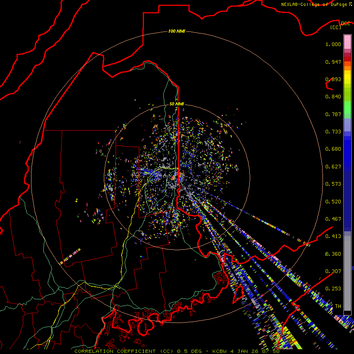Image resolution: width=354 pixels, height=354 pixels.
Task: Click the TH threshold legend label
Action: (338, 306)
